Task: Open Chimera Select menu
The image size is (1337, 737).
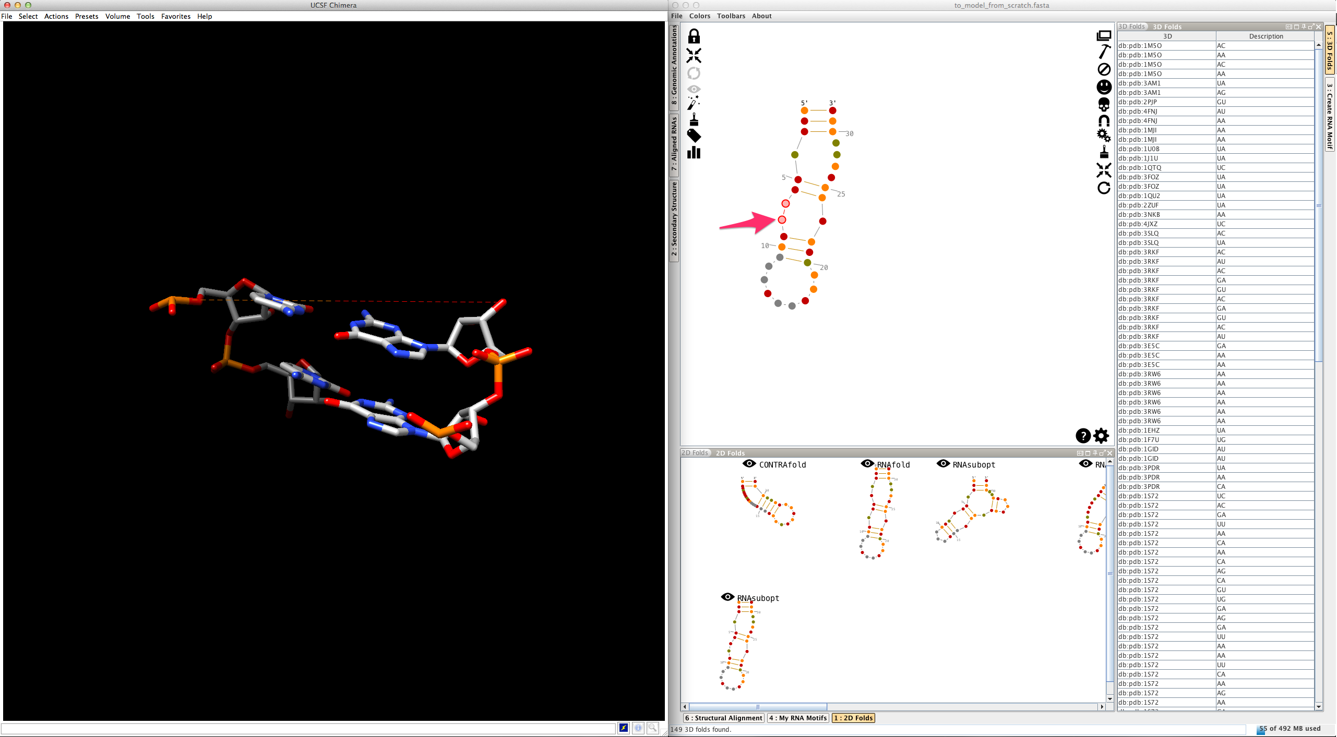Action: pyautogui.click(x=28, y=16)
